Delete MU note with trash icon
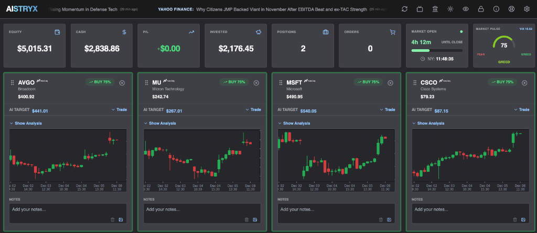Screen dimensions: 537x233 247,220
